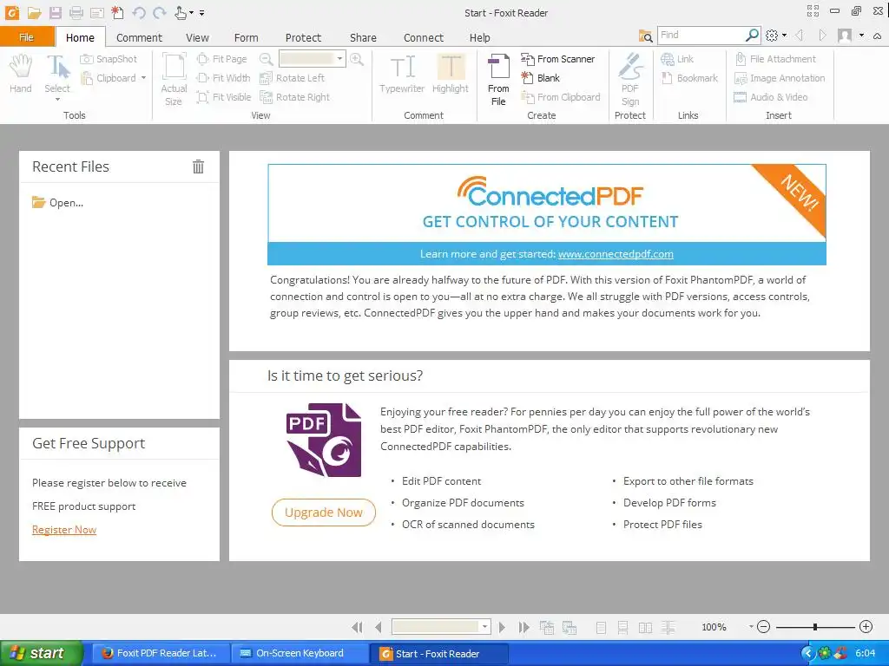Select the Highlight tool

451,73
